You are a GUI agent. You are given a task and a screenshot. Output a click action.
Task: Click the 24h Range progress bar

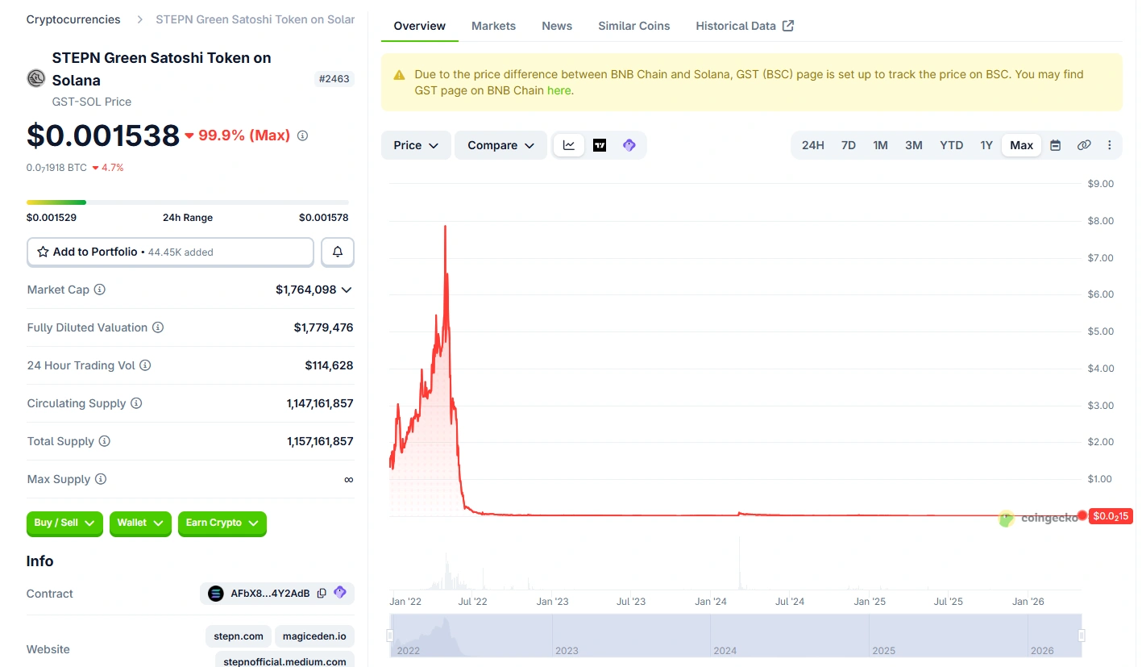[x=188, y=202]
